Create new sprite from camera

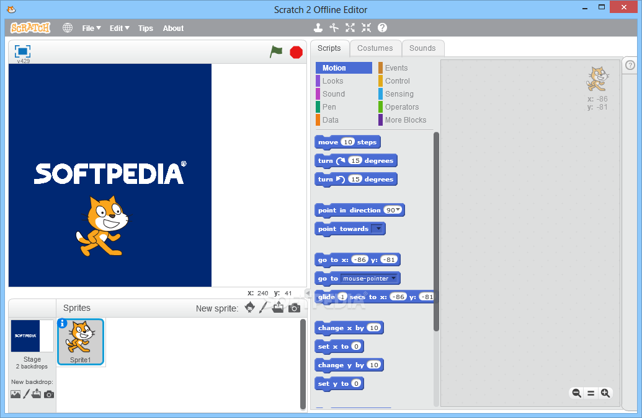click(294, 308)
